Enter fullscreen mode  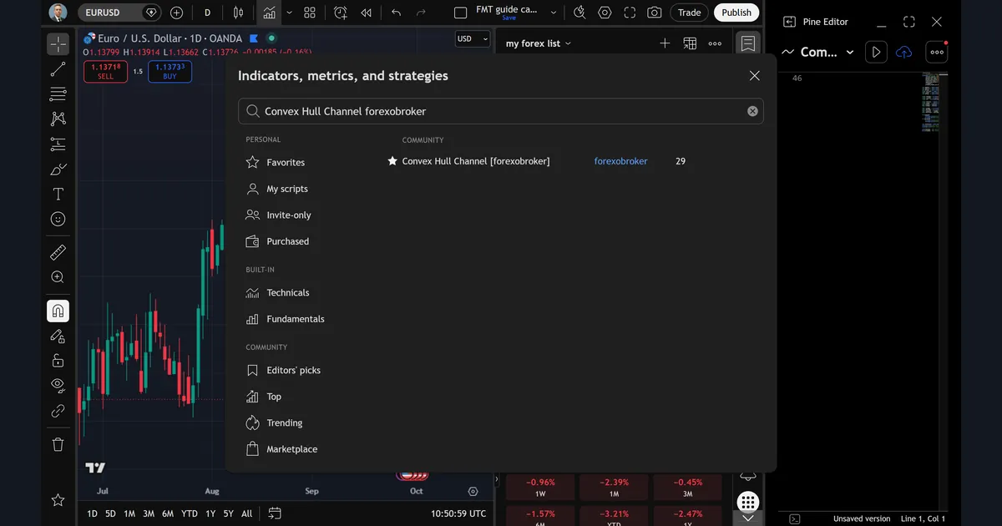pos(630,13)
